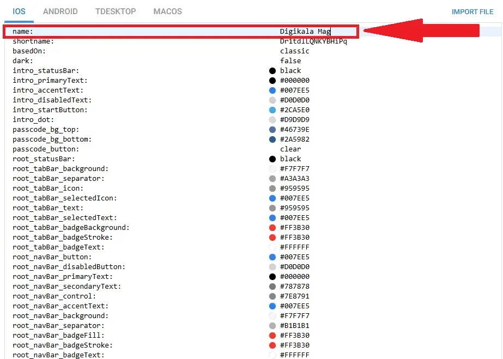Open the intro_statusBar black color swatch
The width and height of the screenshot is (503, 359).
(272, 71)
